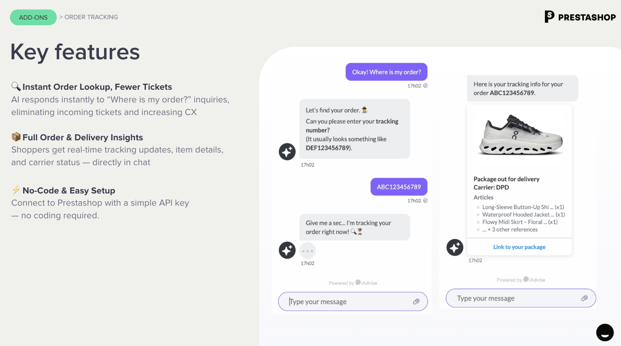
Task: Click the bot avatar beside the tracking number question
Action: 287,152
